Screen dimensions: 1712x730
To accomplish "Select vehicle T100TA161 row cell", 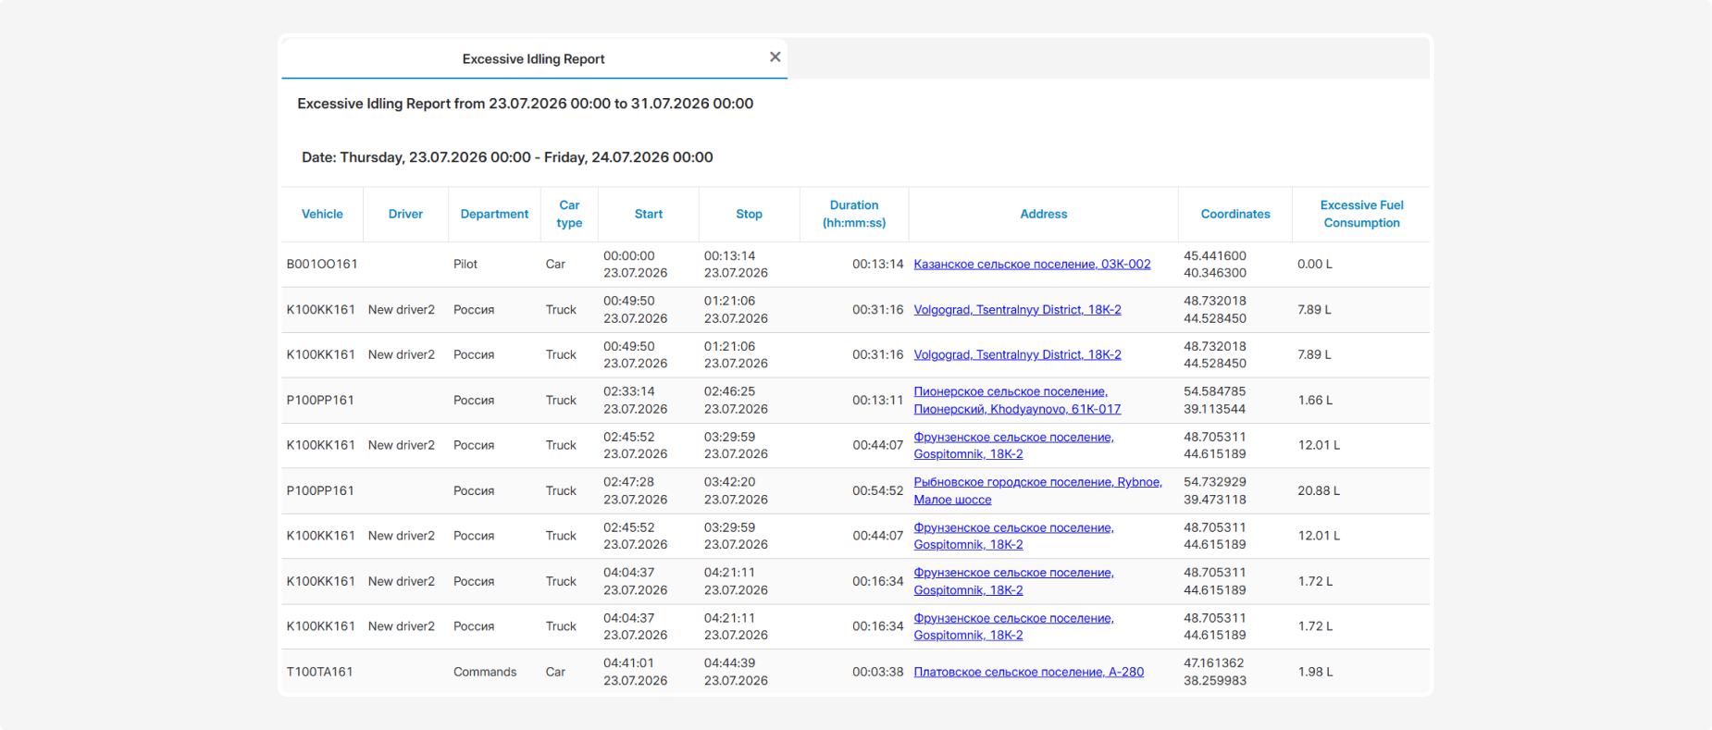I will point(320,673).
